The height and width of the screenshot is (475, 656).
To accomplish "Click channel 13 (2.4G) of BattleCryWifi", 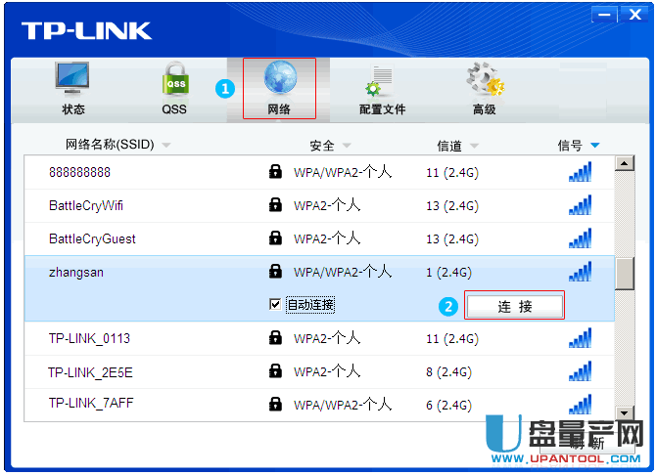I will 452,206.
